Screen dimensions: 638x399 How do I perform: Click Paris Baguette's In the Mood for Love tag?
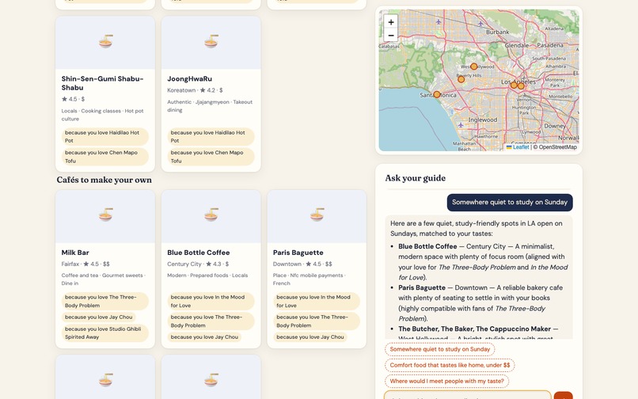[317, 302]
